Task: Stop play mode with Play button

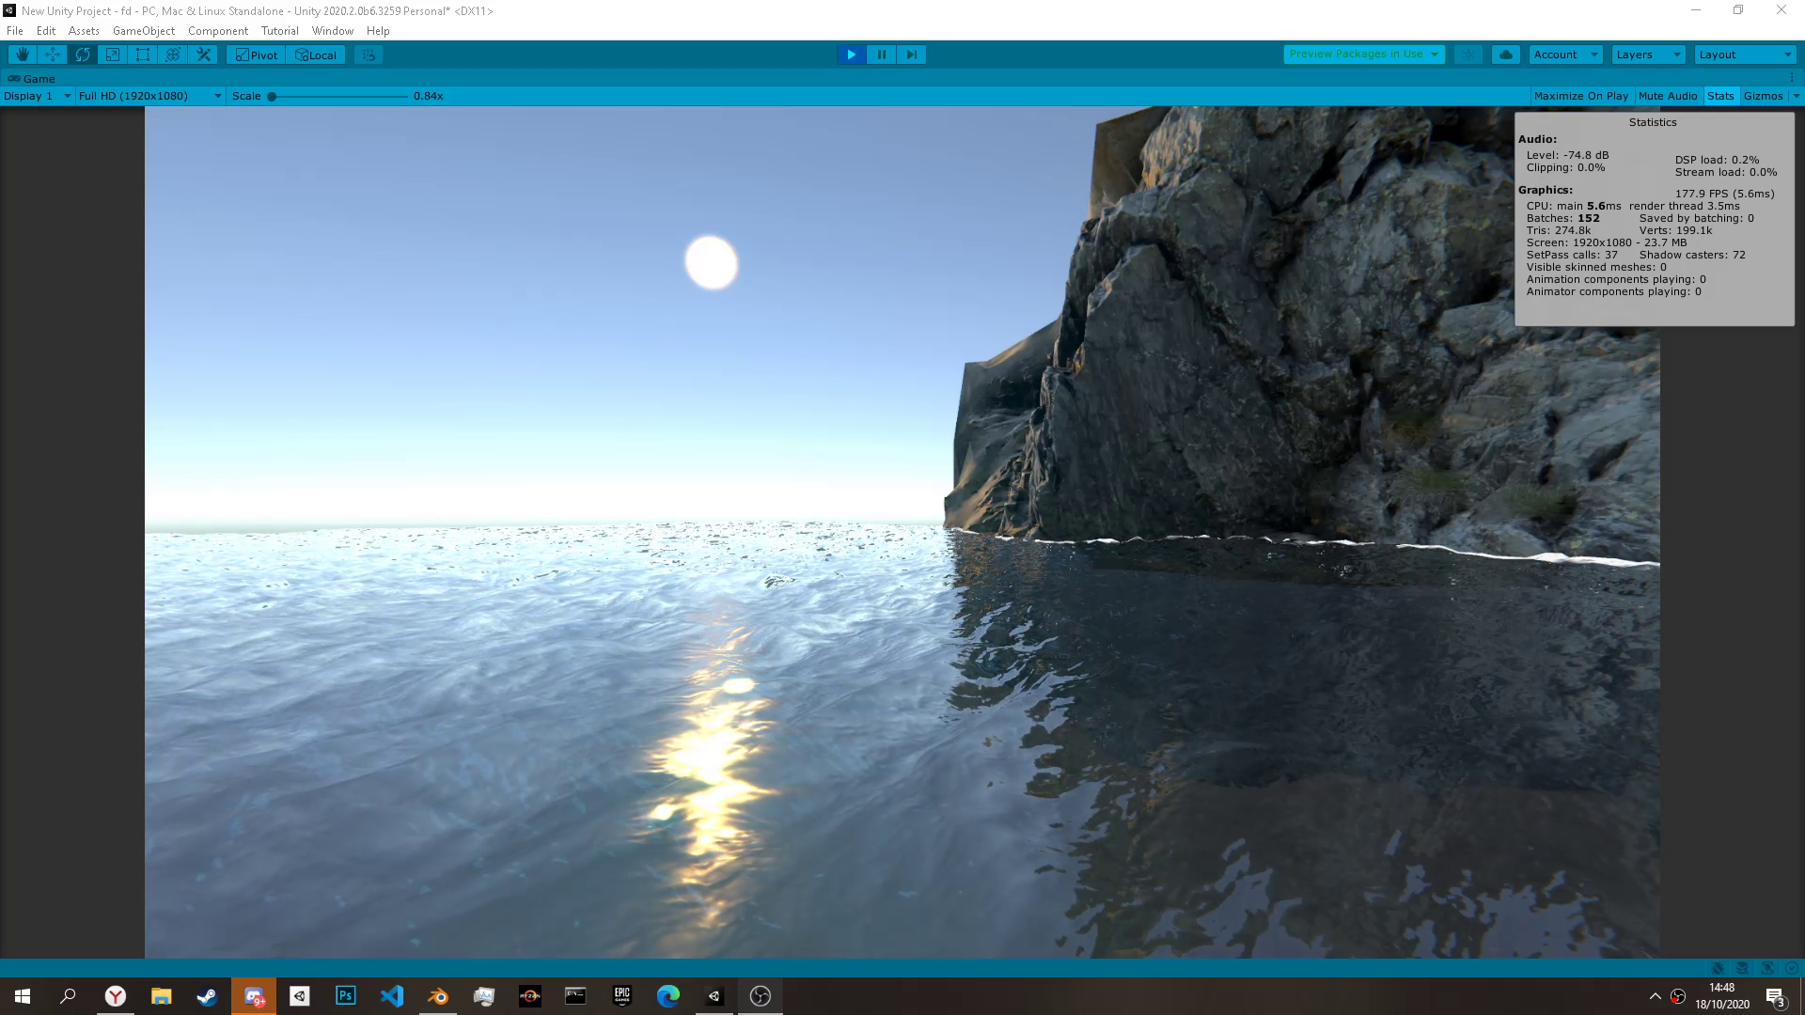Action: coord(851,55)
